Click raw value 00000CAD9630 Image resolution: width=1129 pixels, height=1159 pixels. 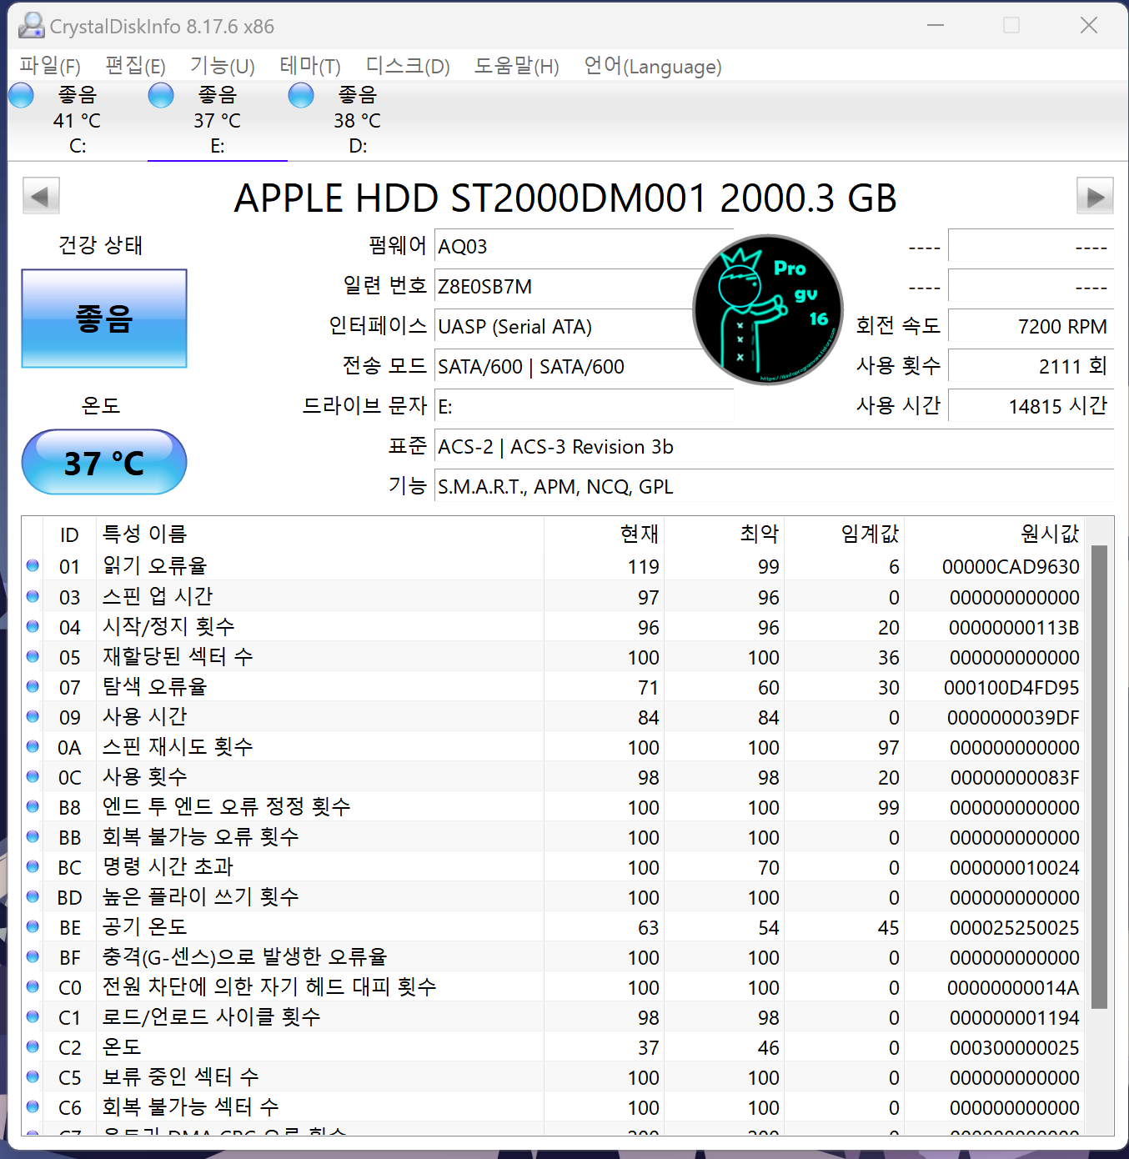(x=1011, y=567)
